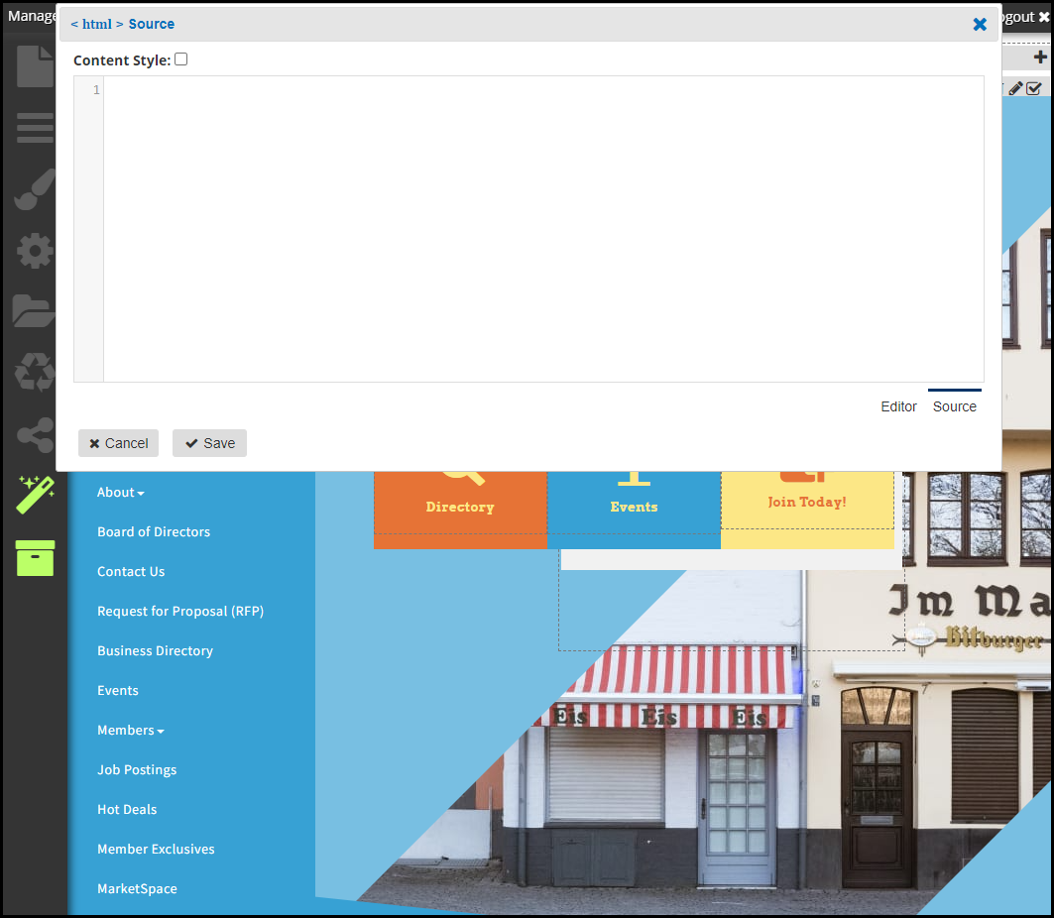The width and height of the screenshot is (1054, 918).
Task: Click the page document icon in sidebar
Action: click(x=34, y=66)
